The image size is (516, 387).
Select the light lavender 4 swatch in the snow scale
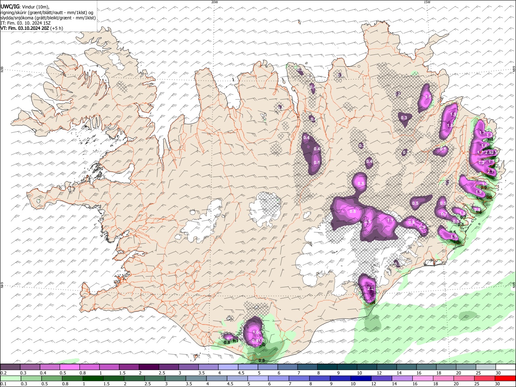(x=228, y=367)
